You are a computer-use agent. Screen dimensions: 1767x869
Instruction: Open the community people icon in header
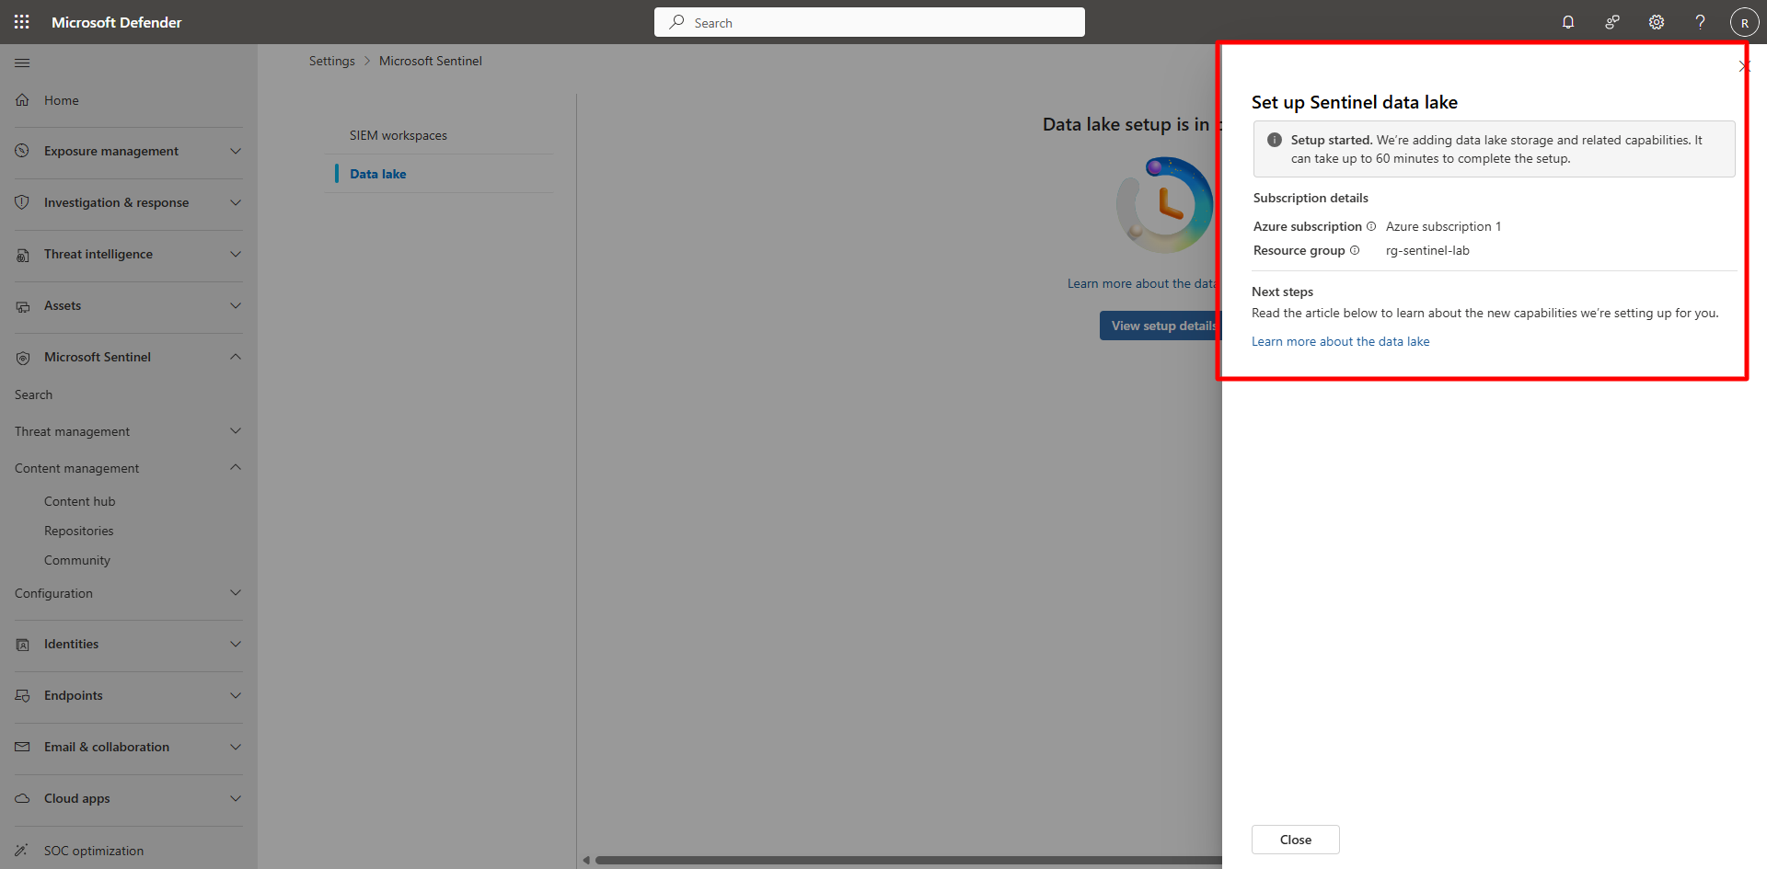1612,22
